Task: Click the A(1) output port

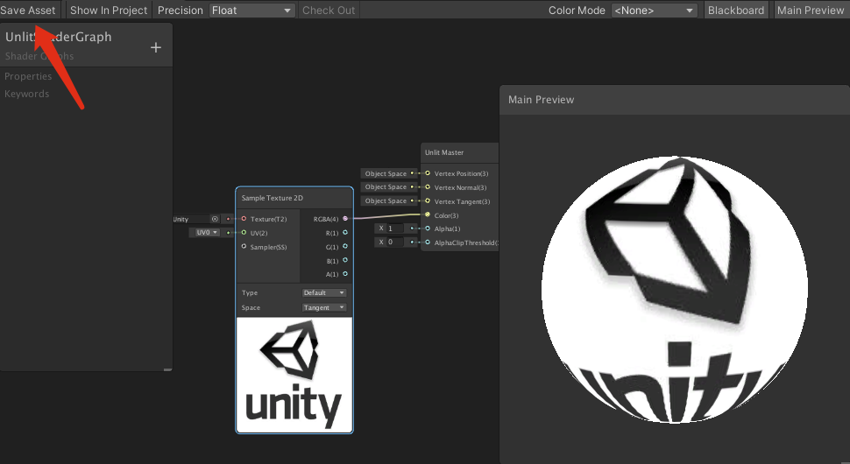Action: (x=345, y=274)
